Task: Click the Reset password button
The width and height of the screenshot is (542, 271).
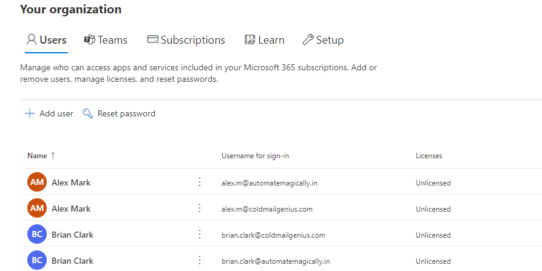Action: click(x=126, y=113)
